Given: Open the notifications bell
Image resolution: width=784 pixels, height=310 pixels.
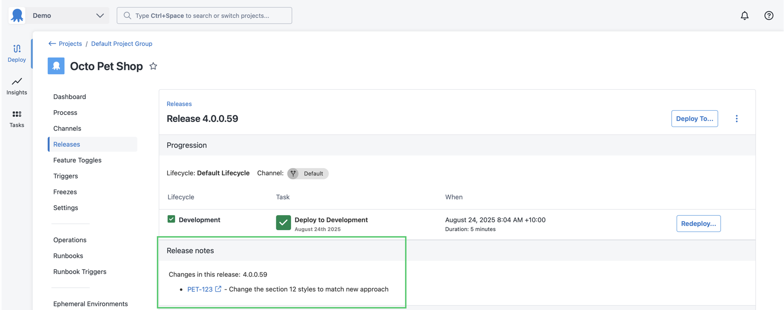Looking at the screenshot, I should [x=744, y=15].
